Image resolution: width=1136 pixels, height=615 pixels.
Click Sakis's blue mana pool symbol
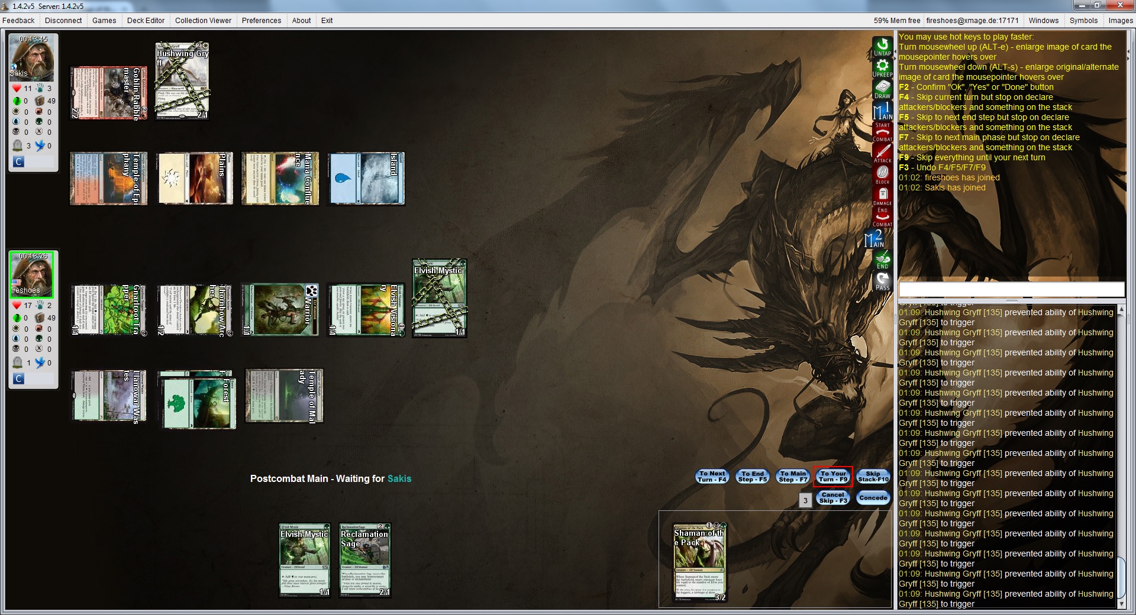pos(17,122)
